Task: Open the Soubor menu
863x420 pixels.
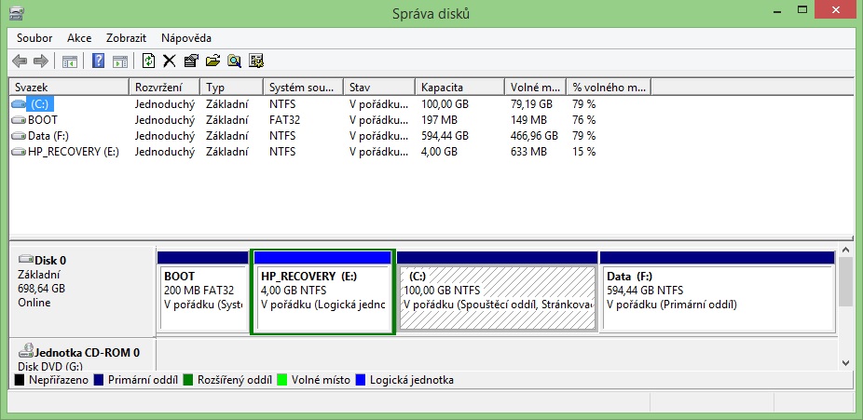Action: coord(34,38)
